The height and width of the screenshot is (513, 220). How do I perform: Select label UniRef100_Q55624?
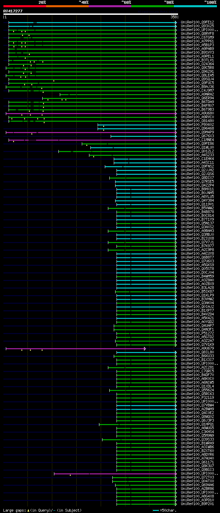(x=197, y=390)
